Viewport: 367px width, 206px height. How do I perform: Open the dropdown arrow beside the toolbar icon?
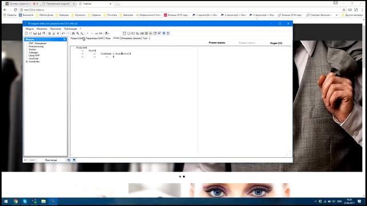pyautogui.click(x=108, y=33)
